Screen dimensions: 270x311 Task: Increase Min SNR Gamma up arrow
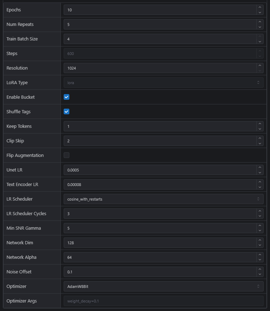pyautogui.click(x=260, y=226)
